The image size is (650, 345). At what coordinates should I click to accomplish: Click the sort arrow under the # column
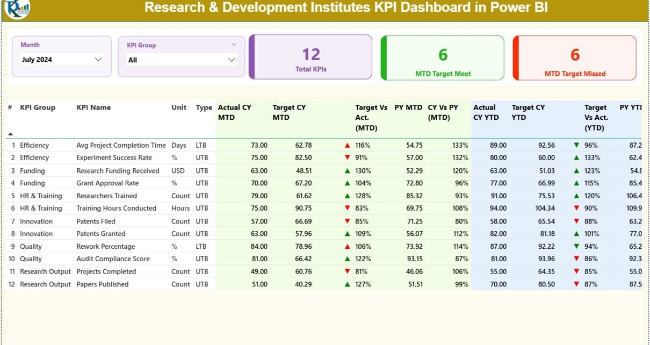pyautogui.click(x=10, y=134)
